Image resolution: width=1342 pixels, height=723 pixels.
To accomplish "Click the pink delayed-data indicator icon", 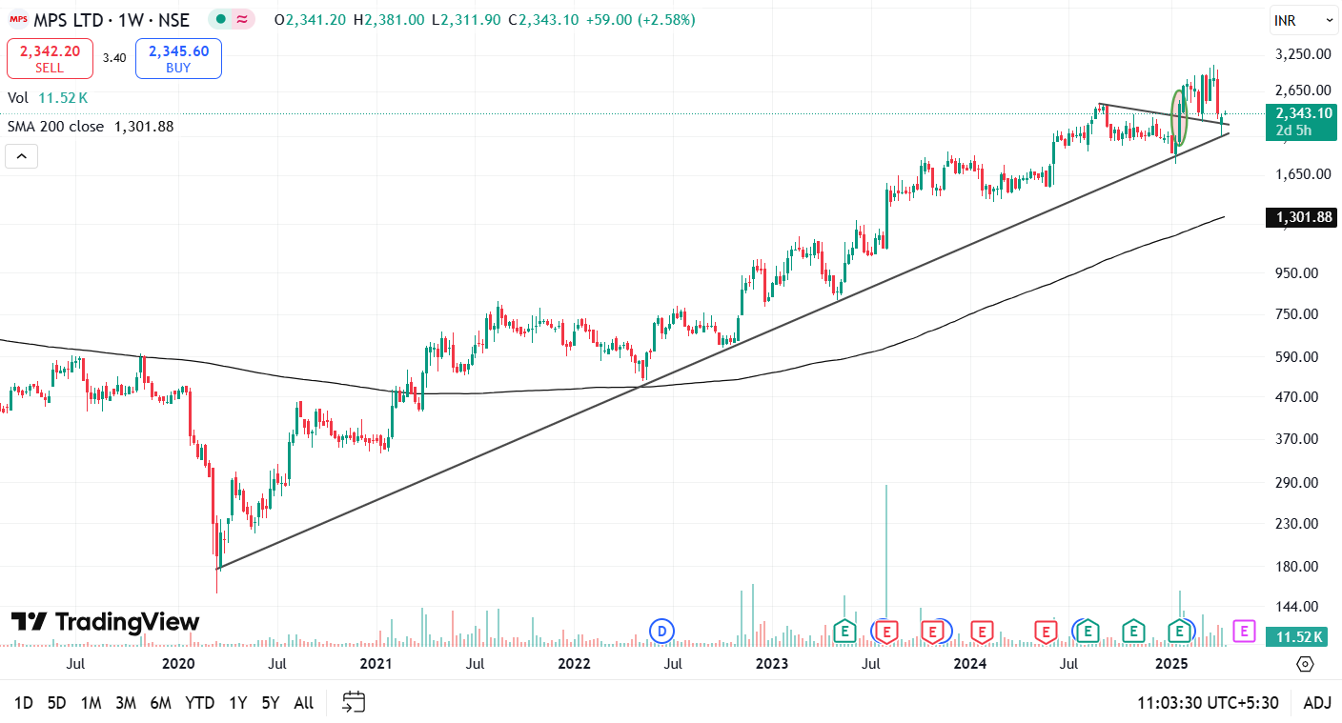I will point(243,20).
